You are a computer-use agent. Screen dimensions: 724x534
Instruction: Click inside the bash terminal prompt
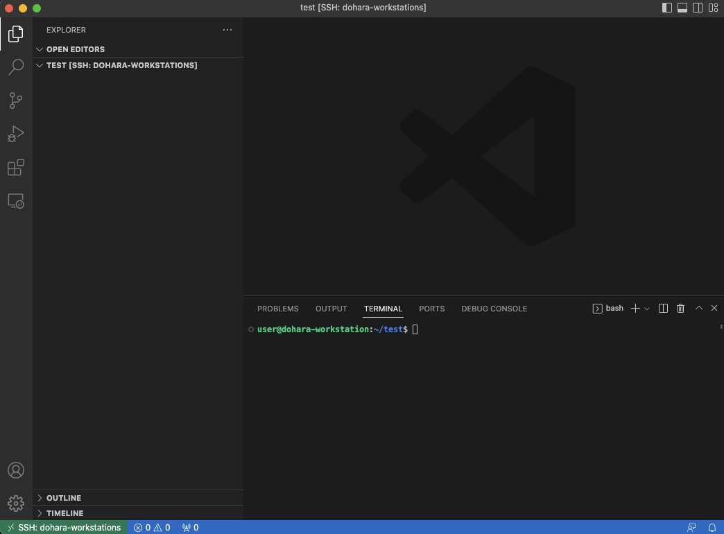click(x=451, y=329)
